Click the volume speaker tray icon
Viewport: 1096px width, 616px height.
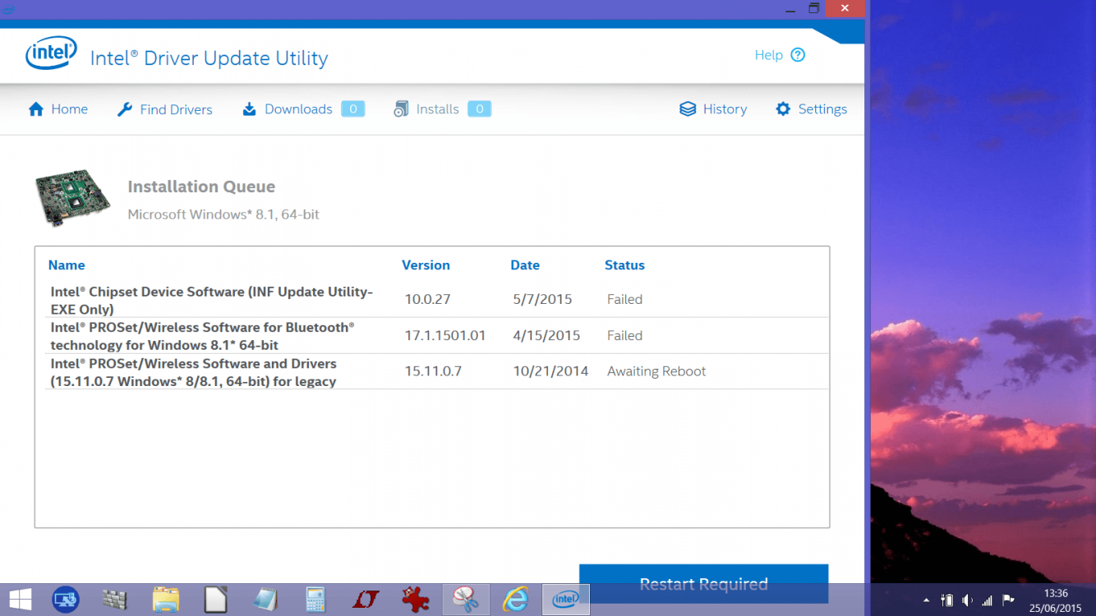point(968,600)
